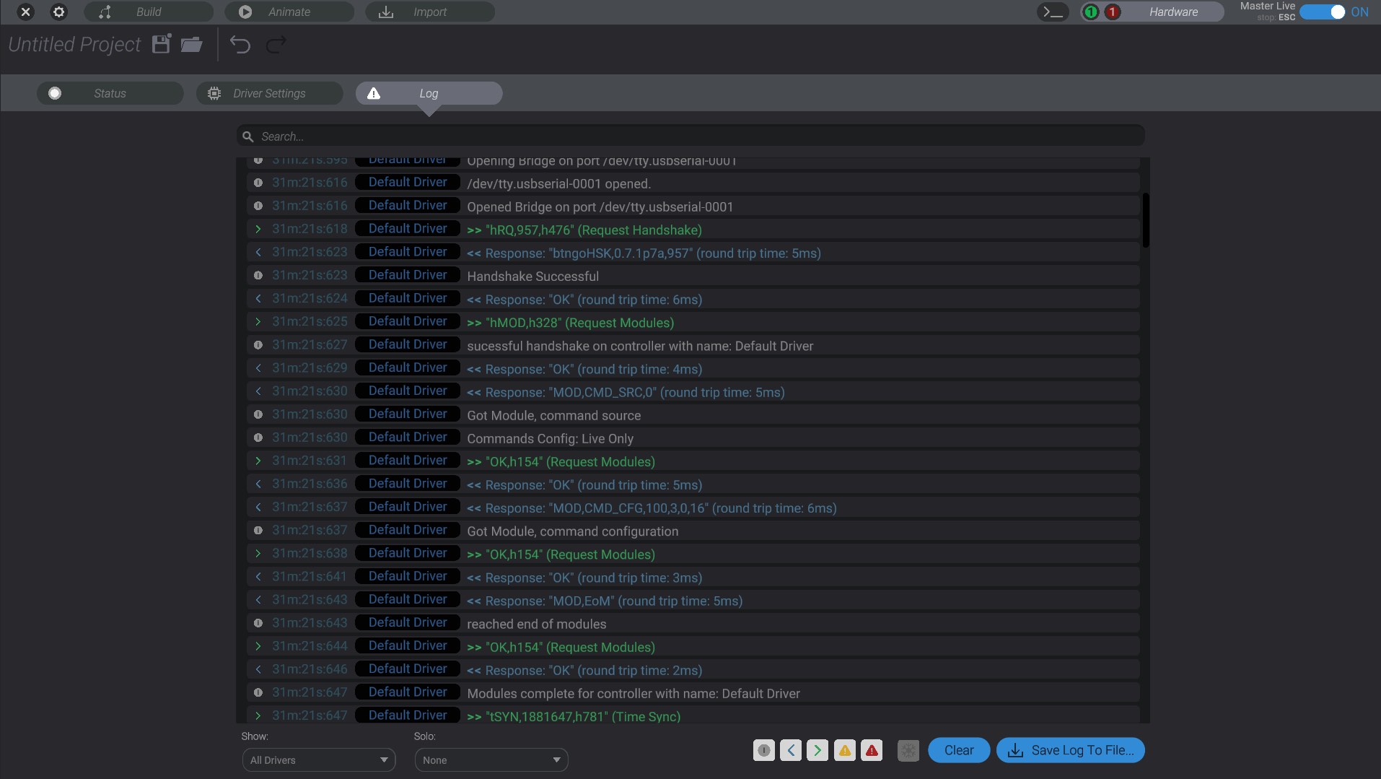This screenshot has width=1381, height=779.
Task: Undo the last action
Action: pyautogui.click(x=240, y=45)
